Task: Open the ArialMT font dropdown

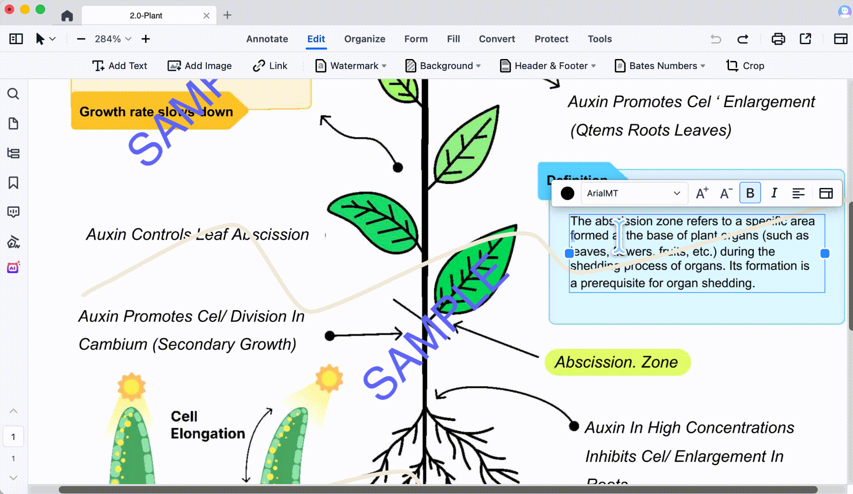Action: [634, 193]
